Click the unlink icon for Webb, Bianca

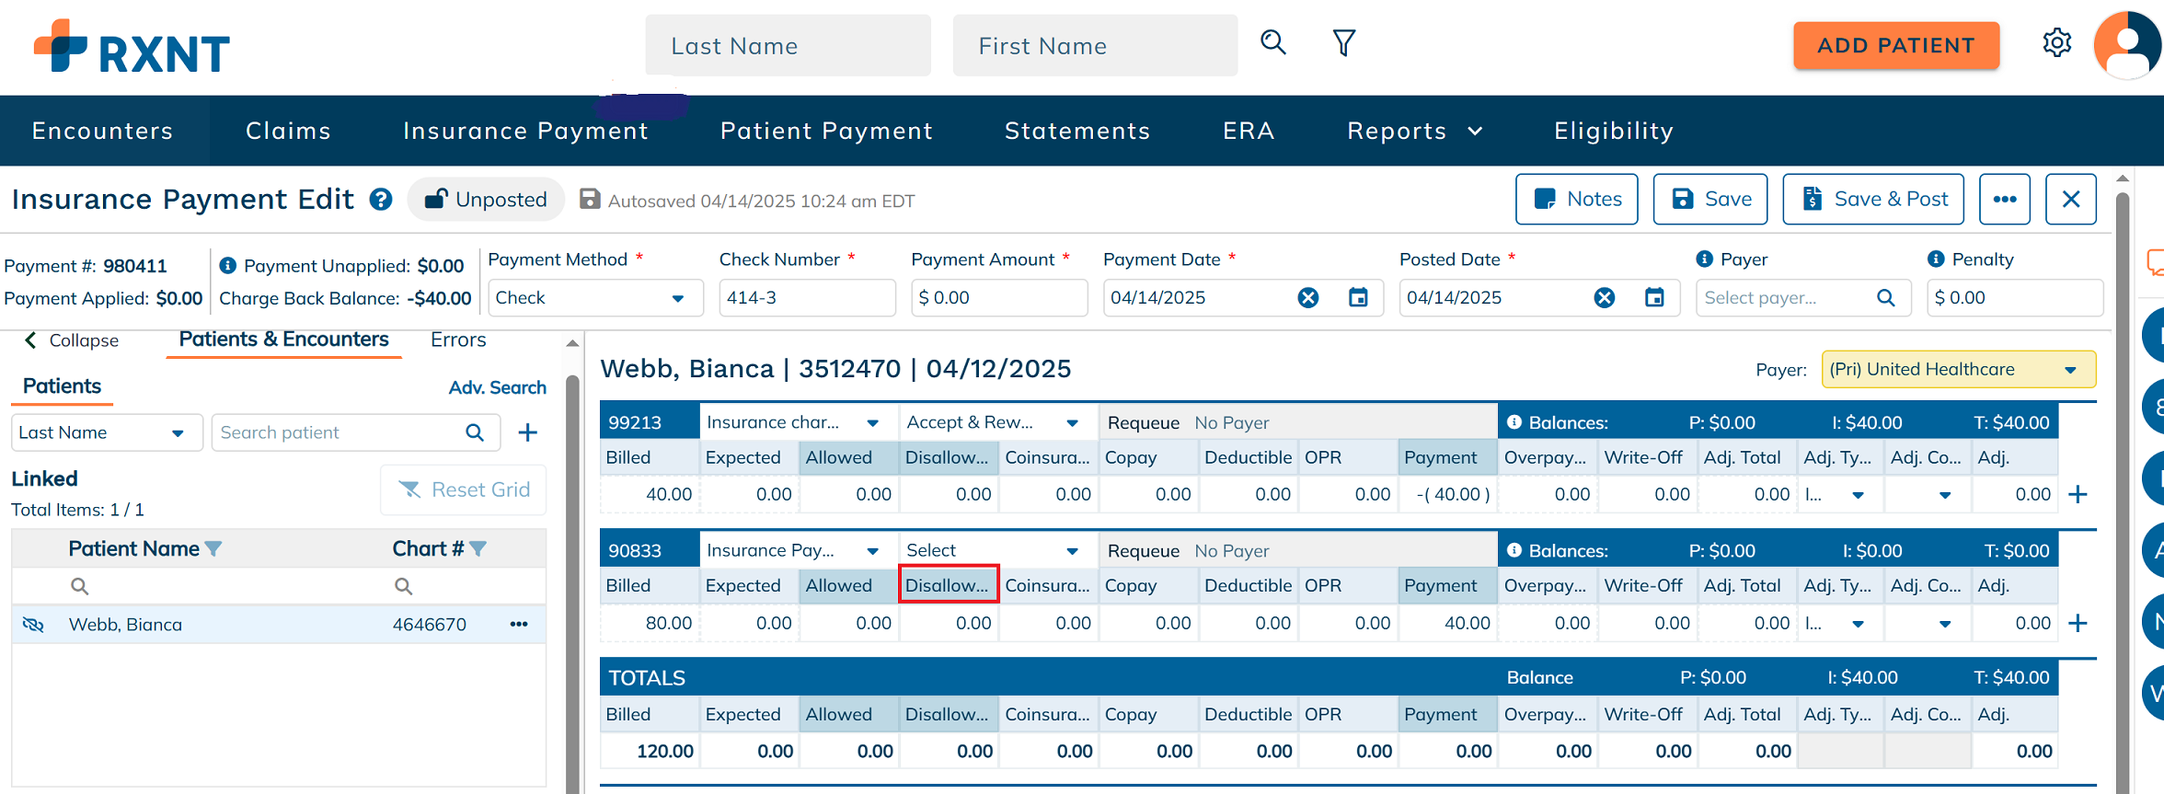click(33, 625)
